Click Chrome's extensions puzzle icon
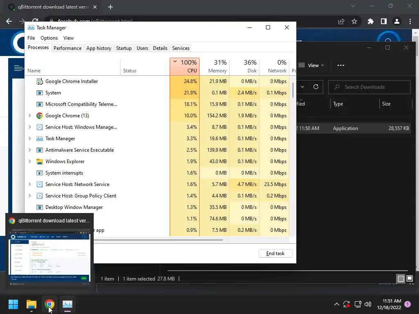Image resolution: width=419 pixels, height=314 pixels. coord(370,21)
